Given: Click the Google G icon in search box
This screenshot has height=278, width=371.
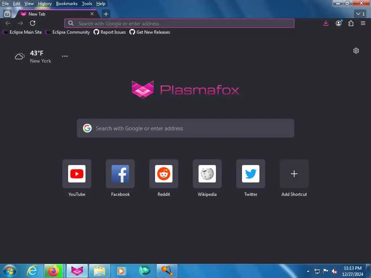Looking at the screenshot, I should 87,128.
